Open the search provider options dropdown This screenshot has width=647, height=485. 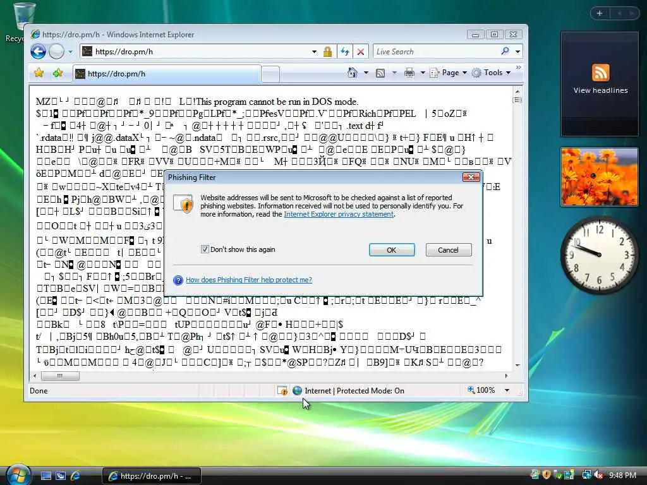[x=517, y=52]
